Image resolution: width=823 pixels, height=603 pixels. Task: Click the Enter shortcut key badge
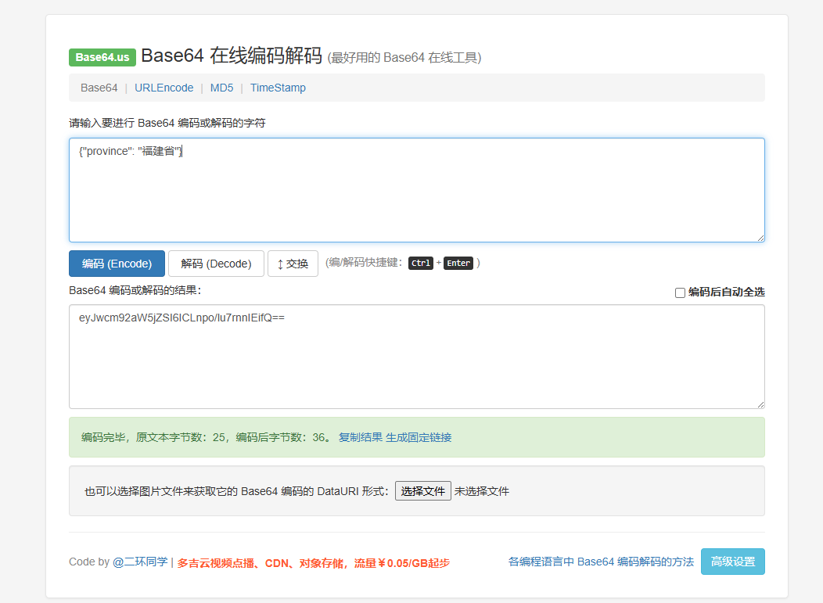pos(458,263)
